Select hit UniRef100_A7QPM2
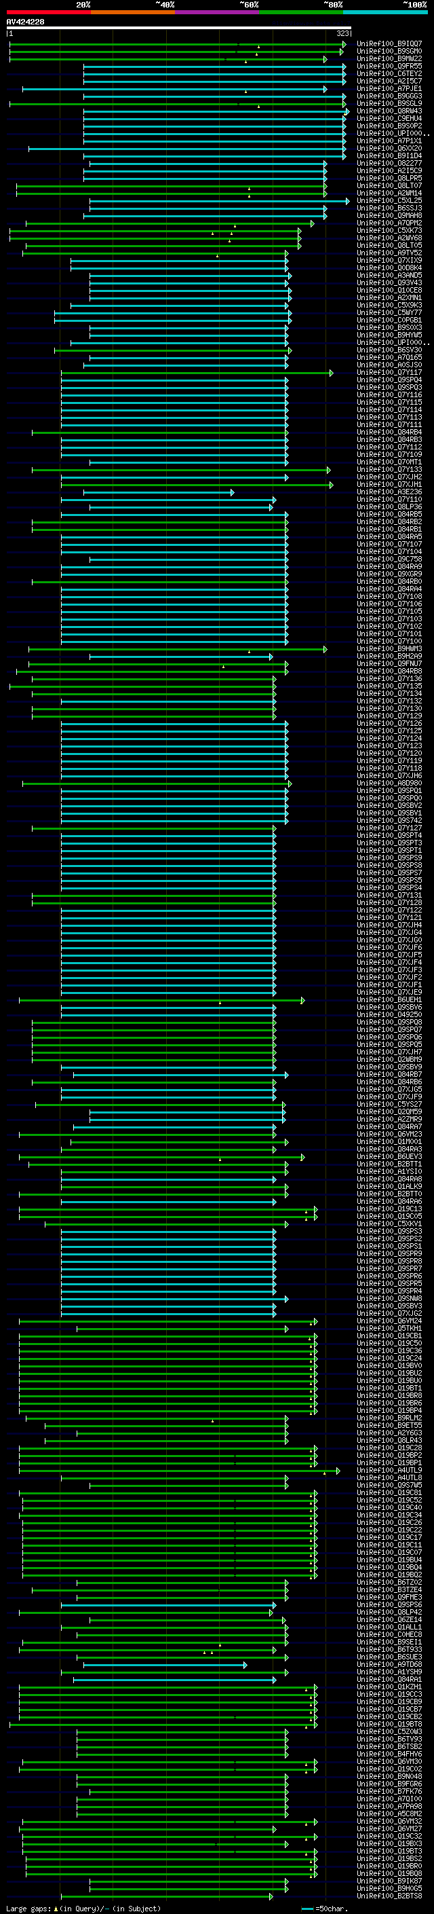Screen dimensions: 434x1914 click(x=389, y=223)
